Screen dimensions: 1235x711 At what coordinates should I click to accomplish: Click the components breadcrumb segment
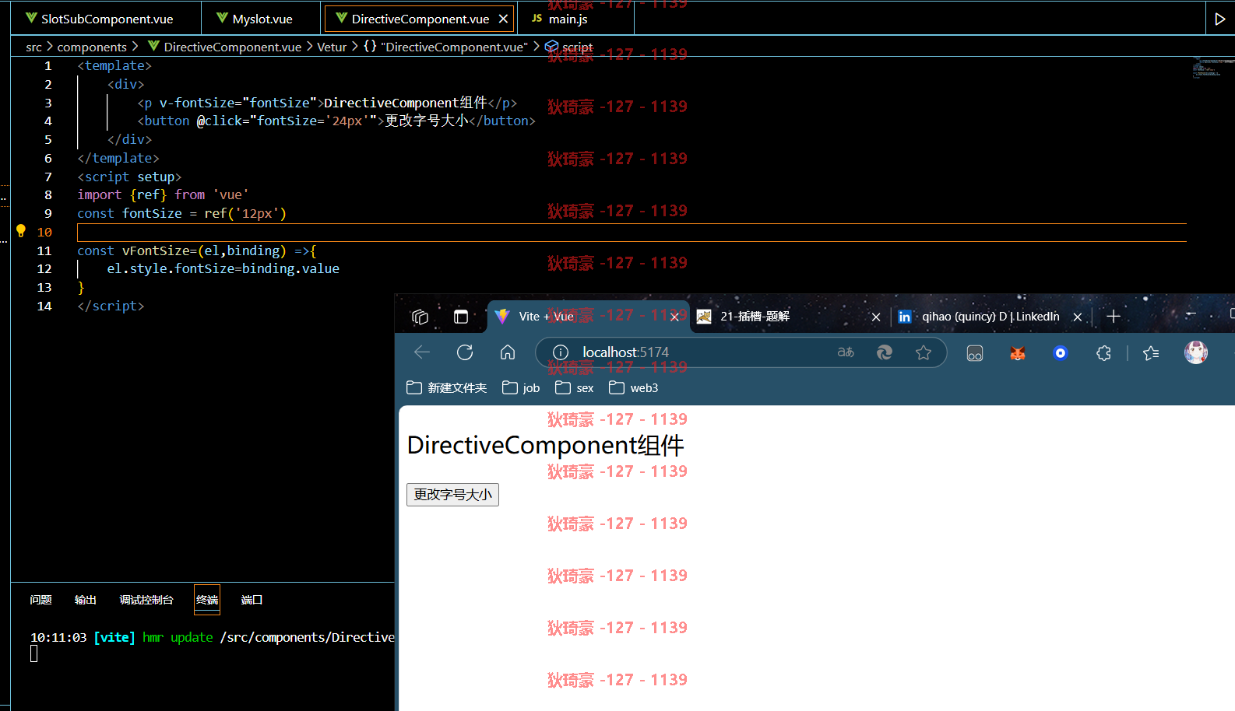[x=92, y=47]
